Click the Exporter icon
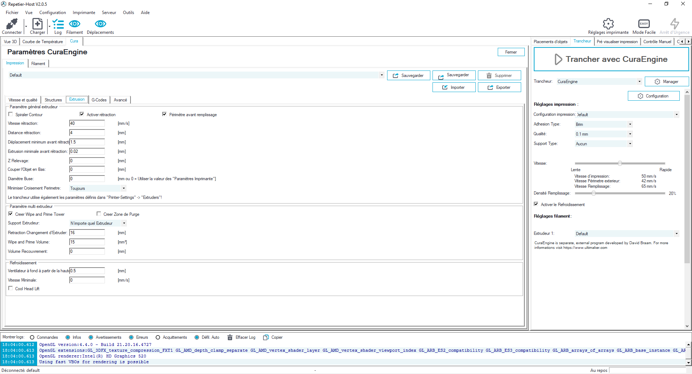 (x=491, y=87)
